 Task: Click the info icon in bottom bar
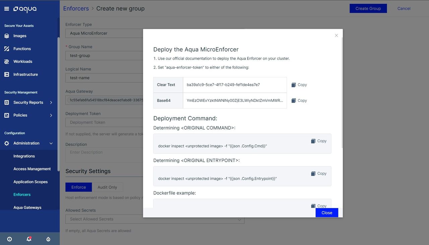coord(9,239)
